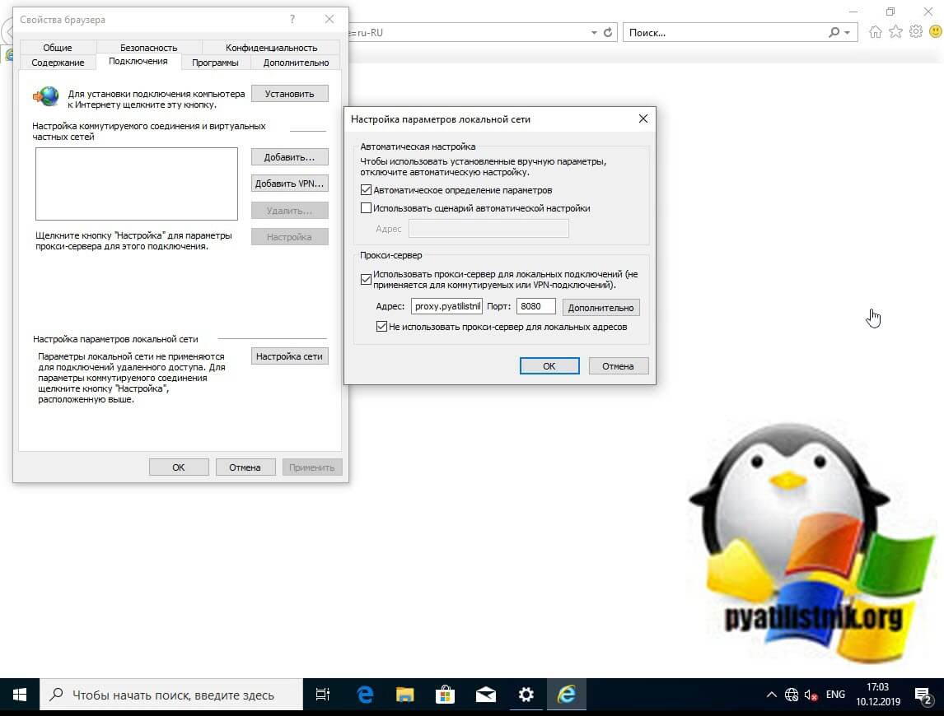This screenshot has height=716, width=944.
Task: Open the browser Tools gear icon
Action: click(x=915, y=32)
